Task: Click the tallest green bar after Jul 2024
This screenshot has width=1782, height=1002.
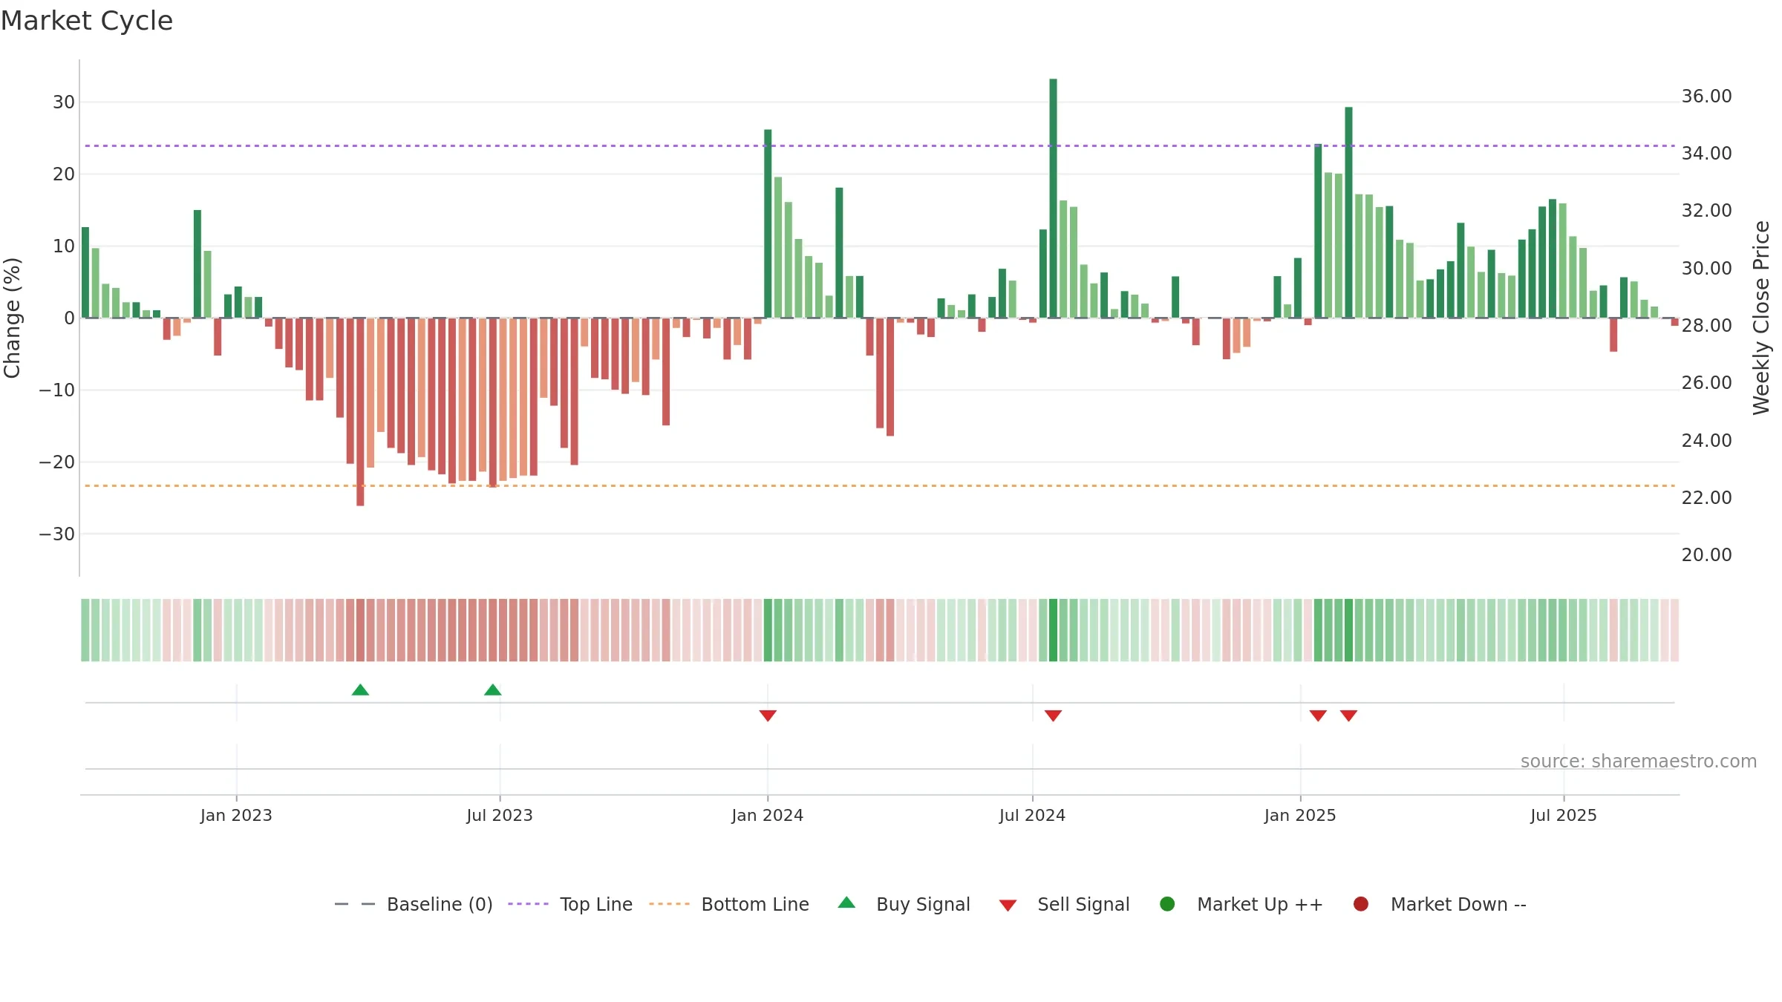Action: click(x=1053, y=198)
